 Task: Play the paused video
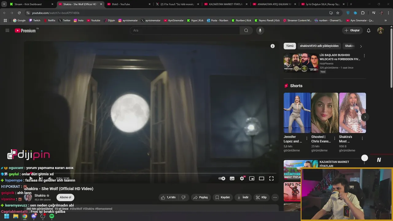pyautogui.click(x=31, y=178)
